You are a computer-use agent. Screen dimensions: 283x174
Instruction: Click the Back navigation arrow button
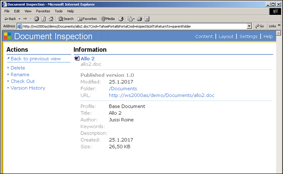point(10,19)
